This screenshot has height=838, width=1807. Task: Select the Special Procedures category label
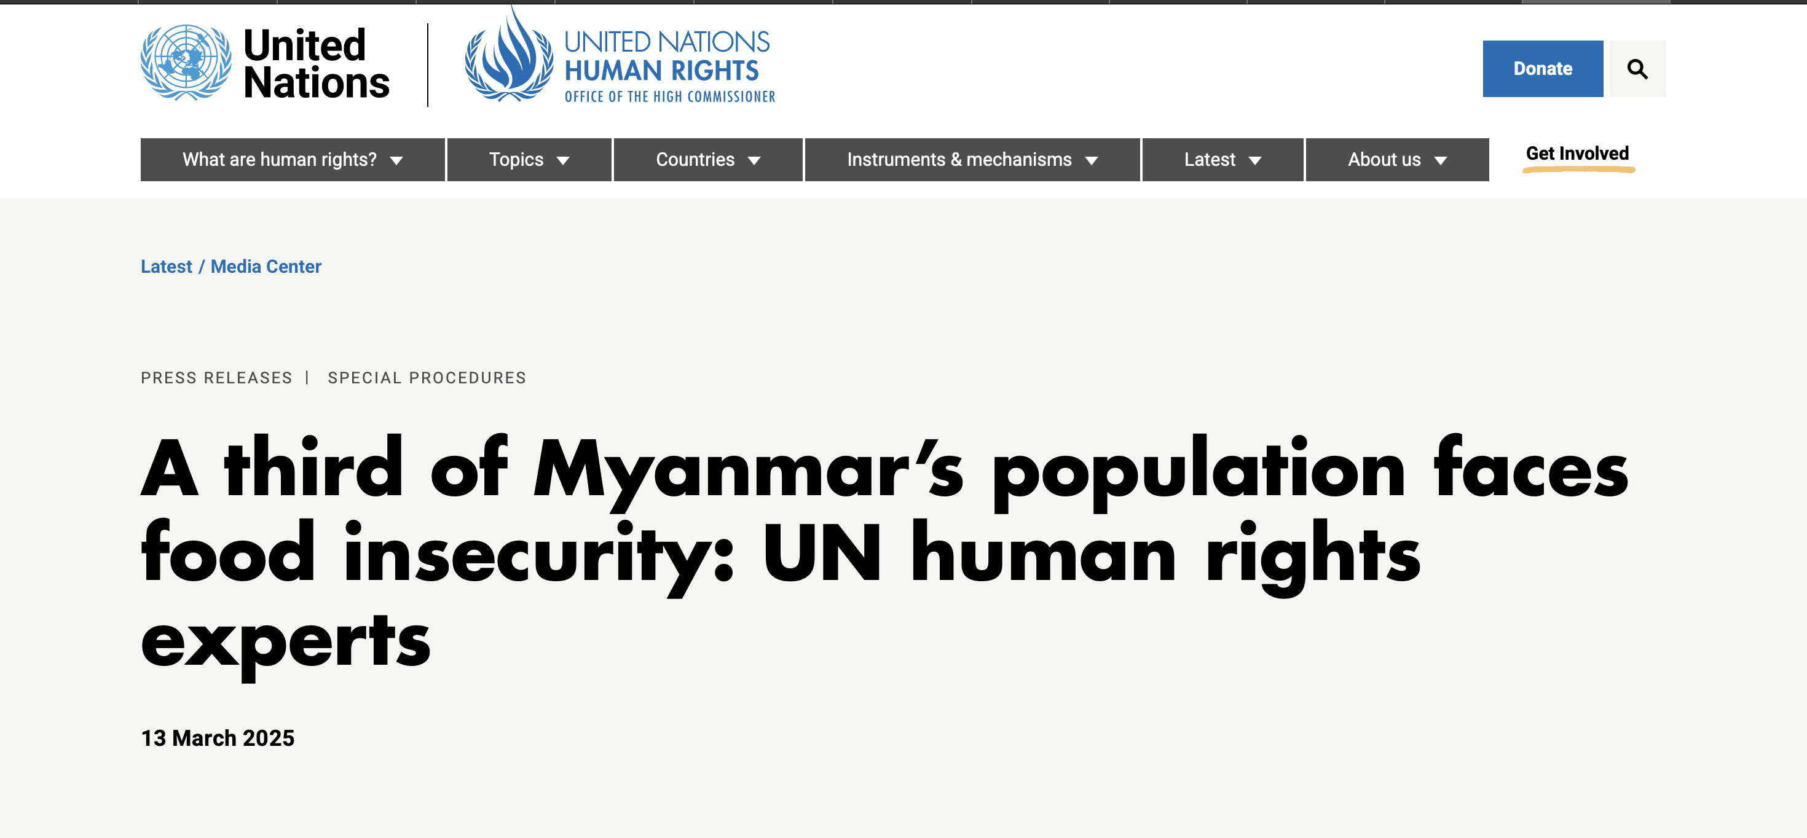427,378
